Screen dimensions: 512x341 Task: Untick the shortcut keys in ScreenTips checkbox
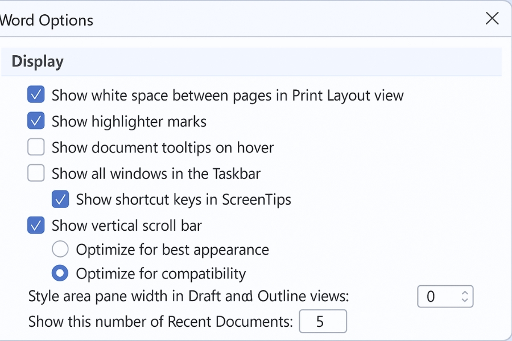(60, 199)
